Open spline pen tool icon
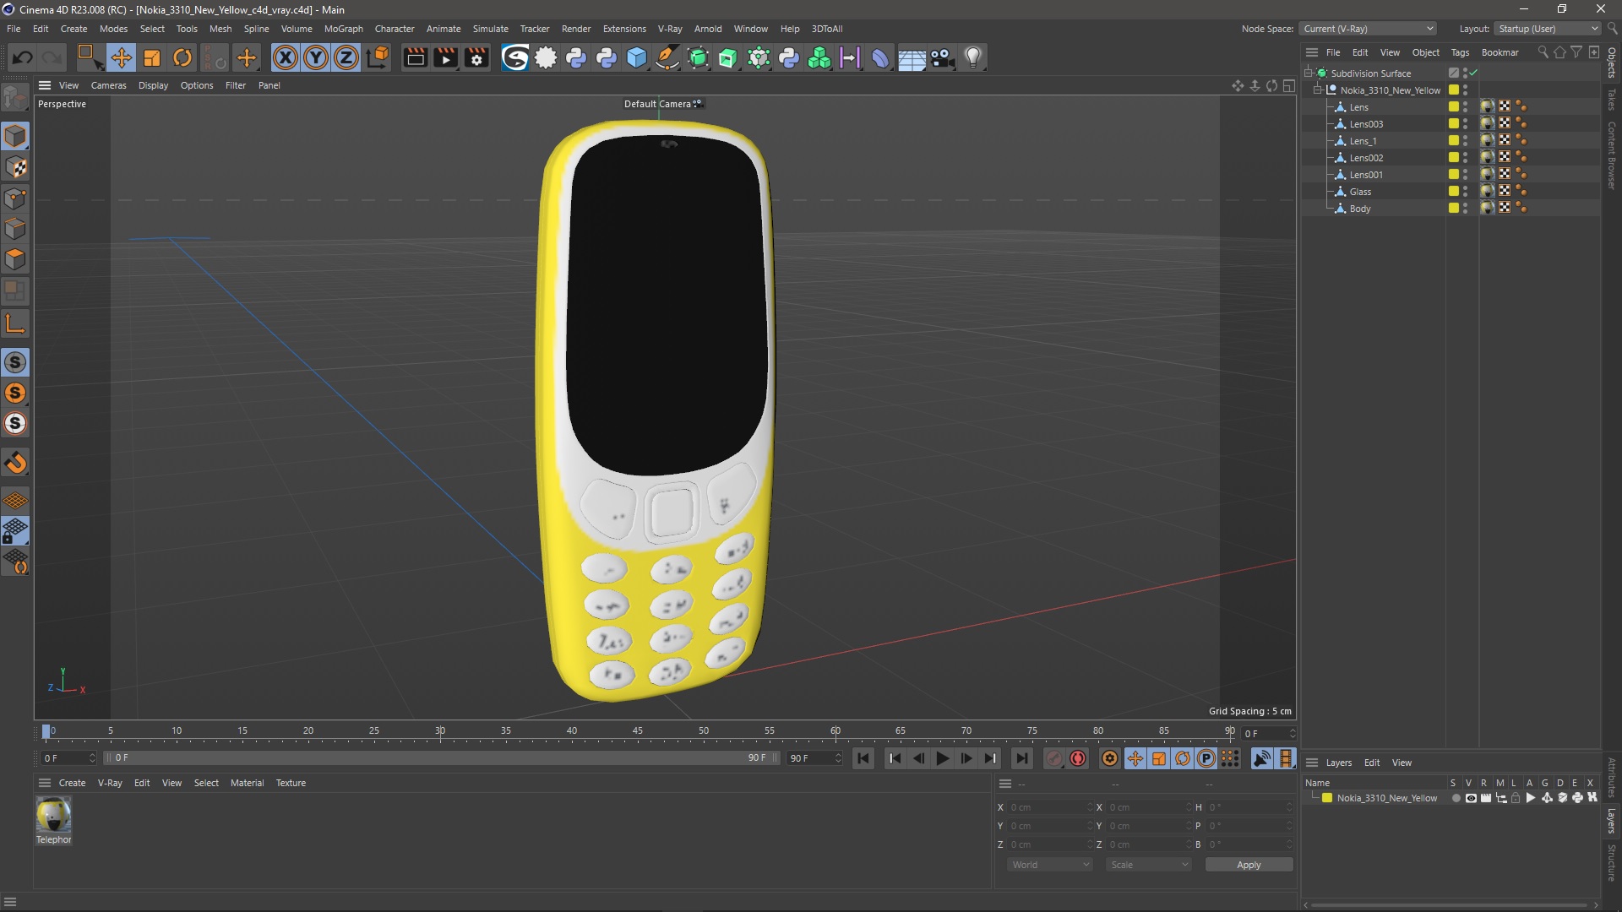1622x912 pixels. click(x=667, y=57)
